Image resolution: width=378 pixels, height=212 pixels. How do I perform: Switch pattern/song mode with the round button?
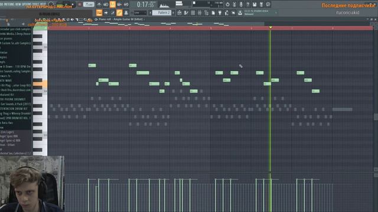coord(51,4)
